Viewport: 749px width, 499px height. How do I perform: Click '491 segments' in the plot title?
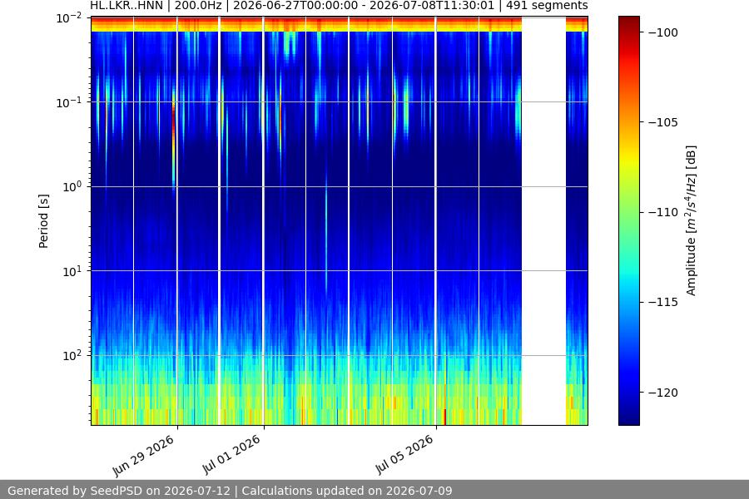(547, 6)
